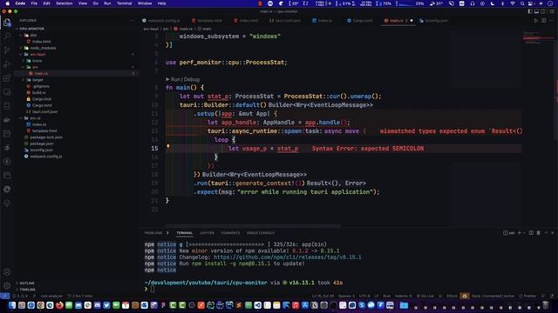Open the Search view in the activity bar
The image size is (558, 313).
(7, 37)
